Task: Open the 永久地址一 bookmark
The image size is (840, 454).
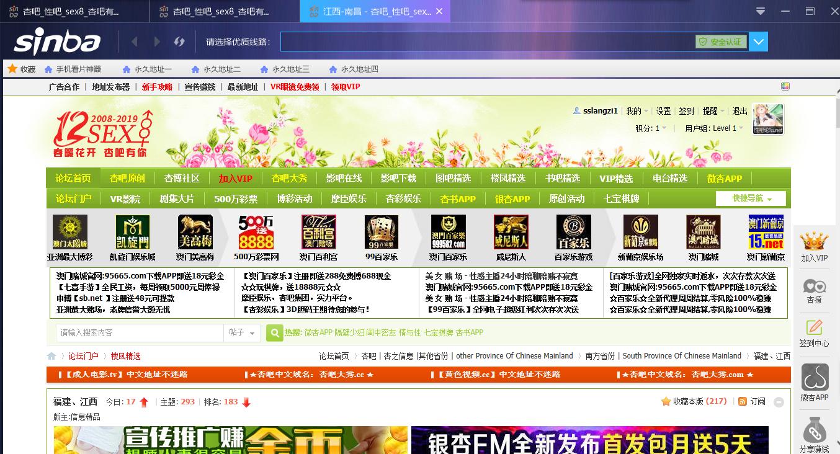Action: pos(148,69)
